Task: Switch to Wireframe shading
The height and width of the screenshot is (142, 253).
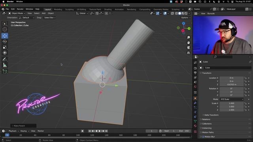Action: (x=177, y=13)
